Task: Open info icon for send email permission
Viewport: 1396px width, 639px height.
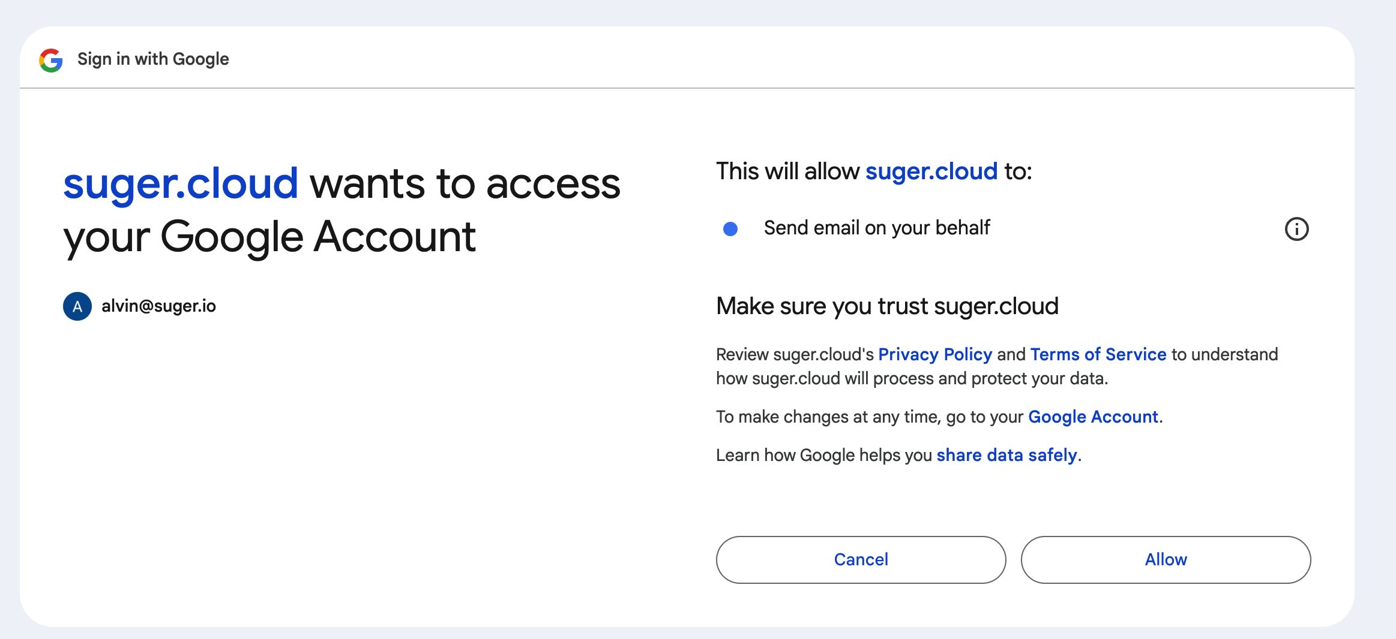Action: tap(1296, 229)
